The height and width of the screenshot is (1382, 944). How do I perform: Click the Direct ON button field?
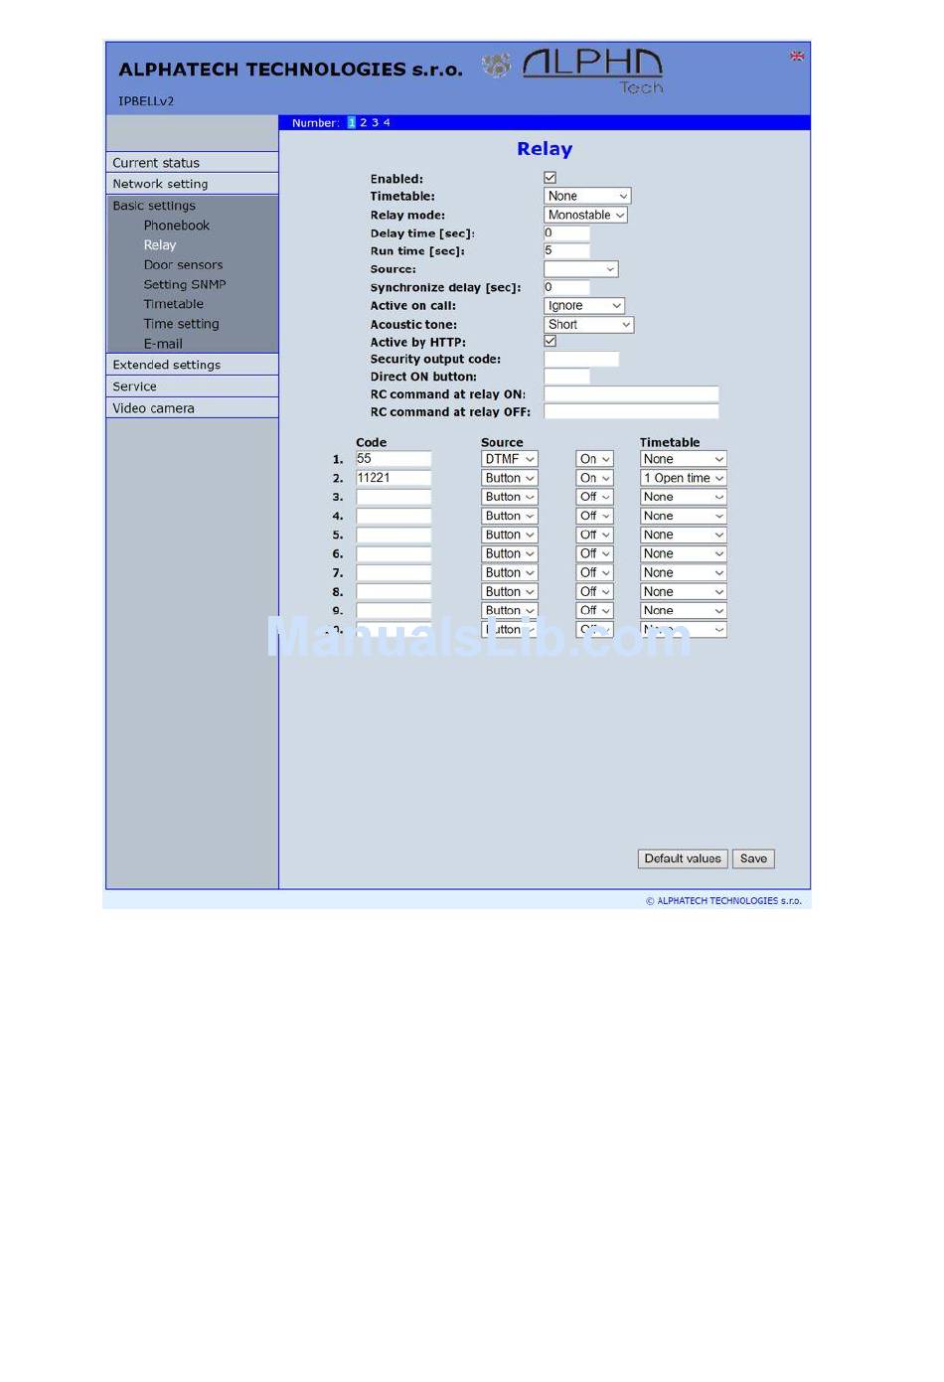tap(566, 378)
